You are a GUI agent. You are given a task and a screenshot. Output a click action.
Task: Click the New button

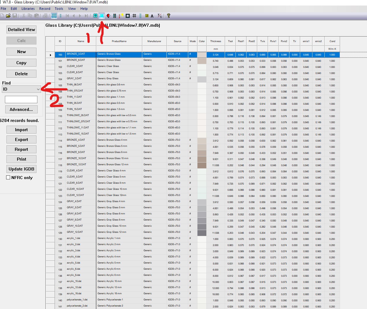coord(21,52)
